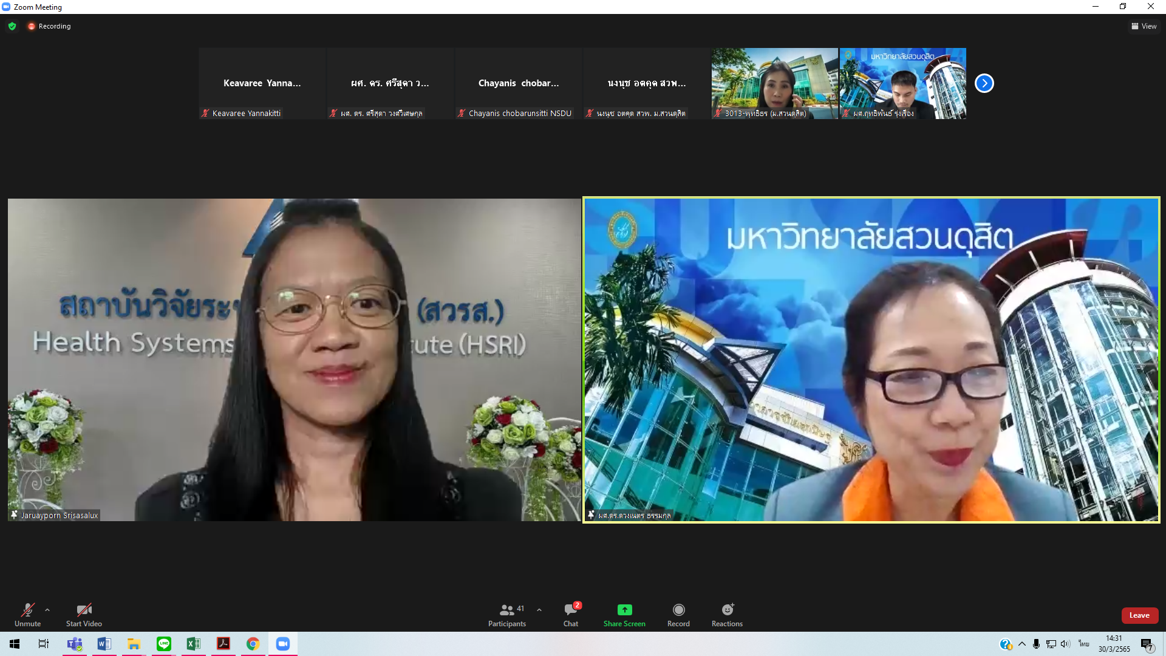Open the Chat panel
This screenshot has height=656, width=1166.
(571, 613)
